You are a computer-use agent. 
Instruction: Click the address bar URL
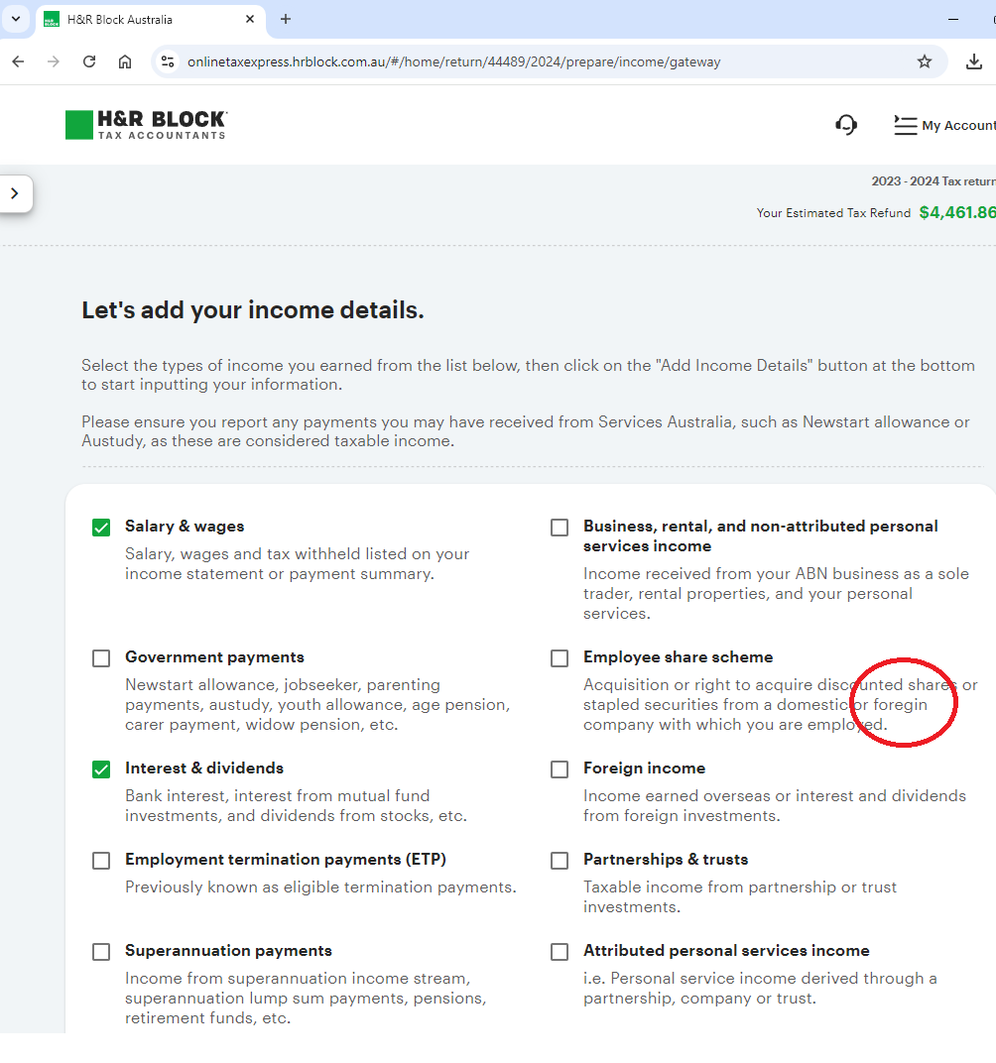click(x=453, y=61)
